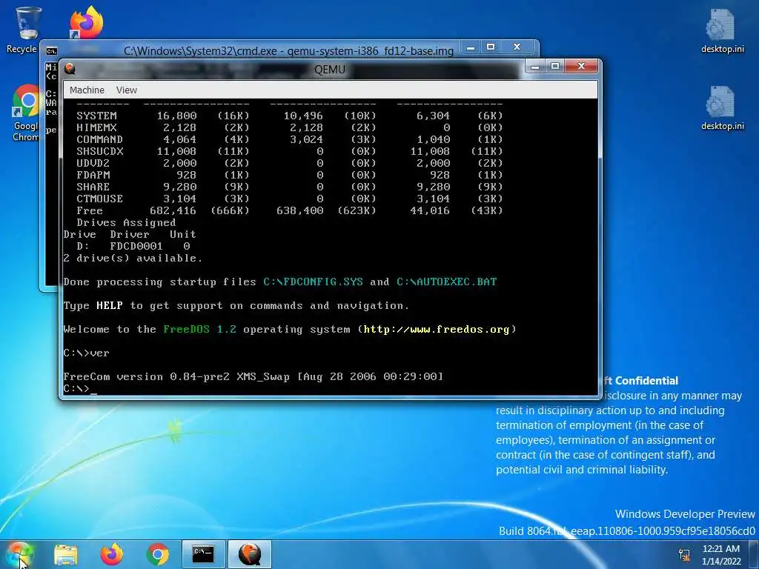Open the Windows Start orb

point(19,554)
